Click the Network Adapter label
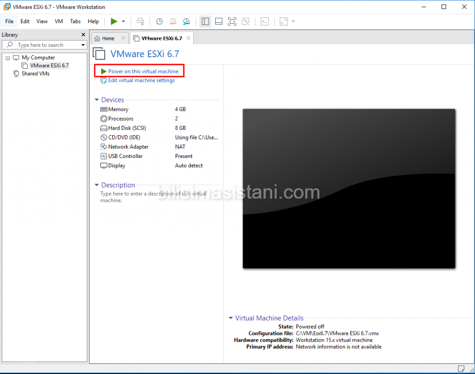 pos(128,147)
